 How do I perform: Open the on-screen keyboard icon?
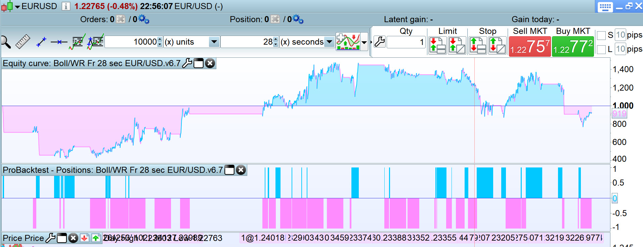pos(605,7)
